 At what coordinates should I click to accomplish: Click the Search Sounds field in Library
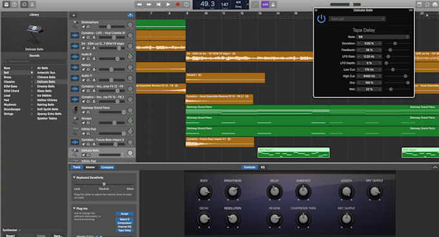[34, 61]
